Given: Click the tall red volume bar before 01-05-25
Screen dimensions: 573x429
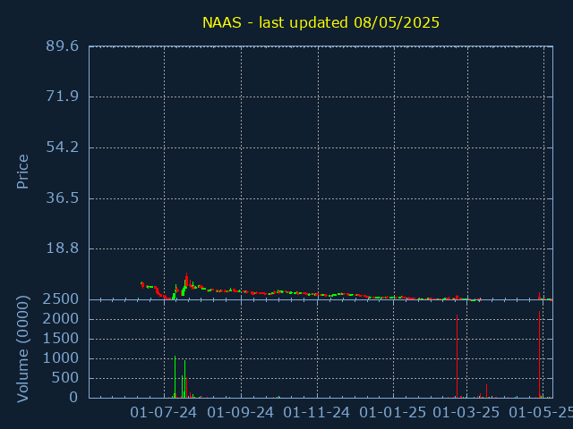Looking at the screenshot, I should pos(539,354).
